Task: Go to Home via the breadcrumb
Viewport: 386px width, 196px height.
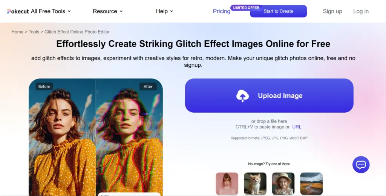Action: [17, 32]
